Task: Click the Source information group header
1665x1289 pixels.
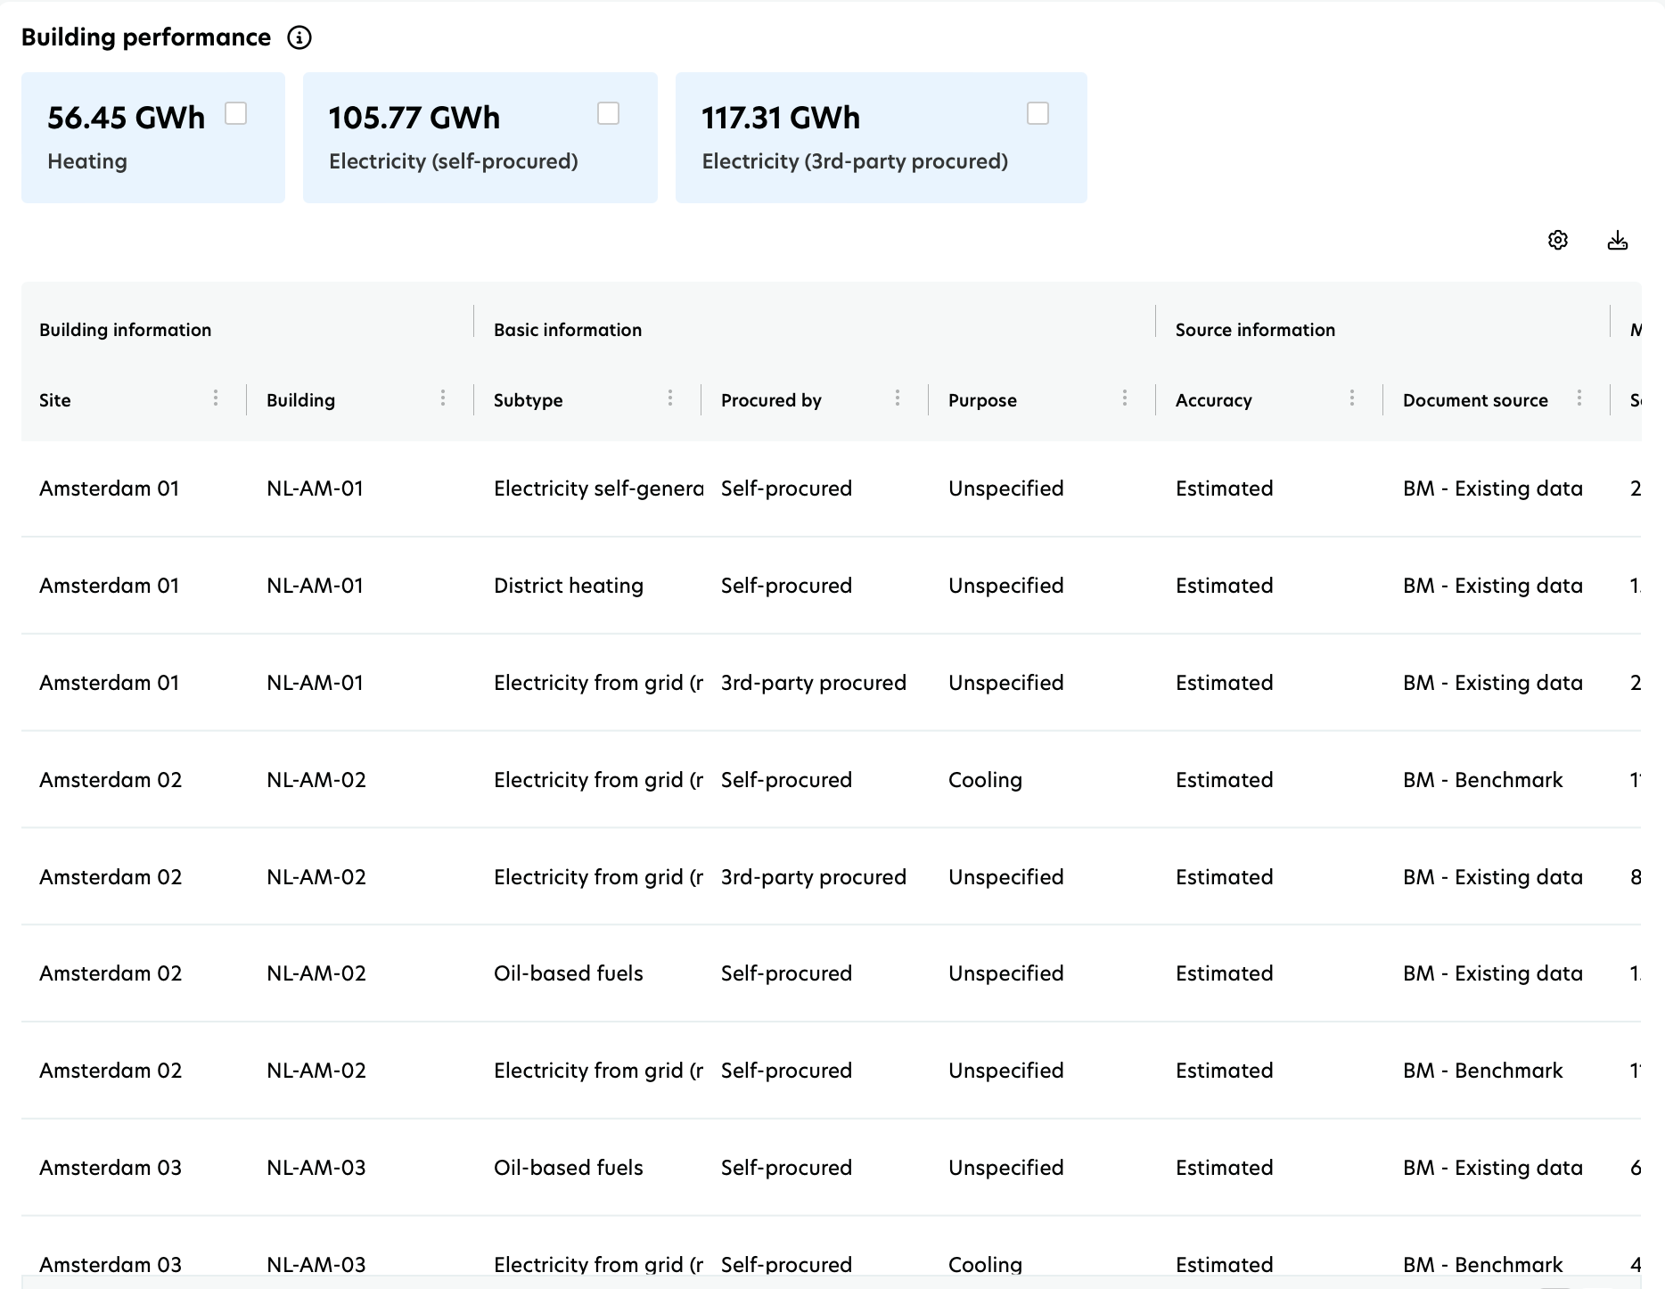Action: coord(1255,330)
